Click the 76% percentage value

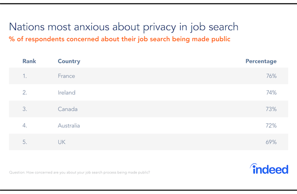271,76
